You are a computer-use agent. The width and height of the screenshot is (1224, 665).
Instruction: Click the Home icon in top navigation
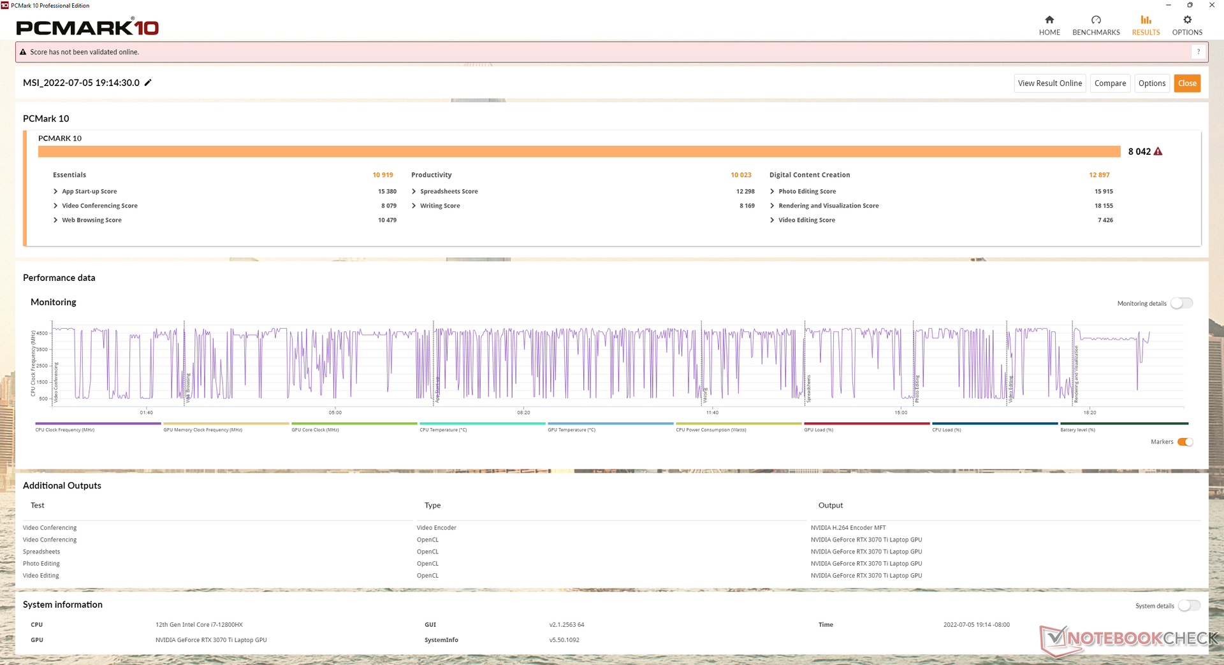coord(1049,20)
